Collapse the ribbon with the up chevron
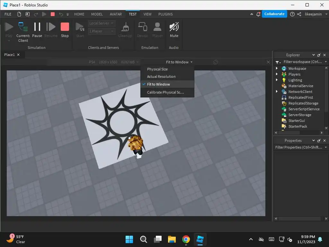329x247 pixels. [x=252, y=14]
